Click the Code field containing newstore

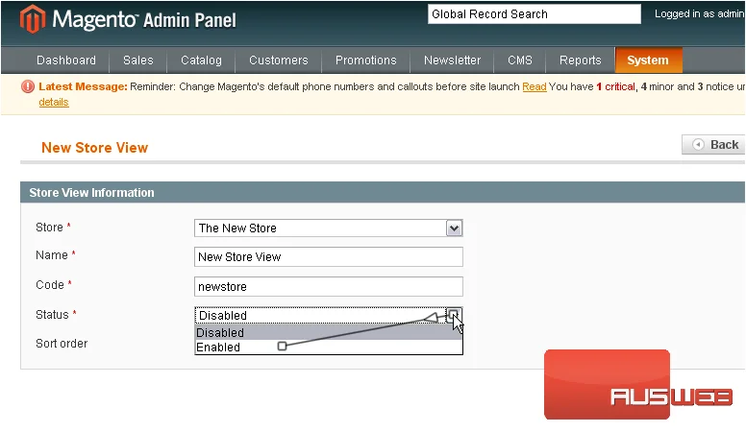click(328, 287)
